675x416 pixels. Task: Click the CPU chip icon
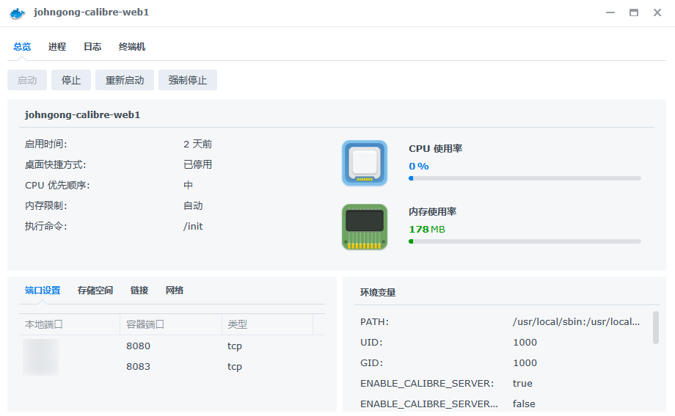click(x=365, y=163)
